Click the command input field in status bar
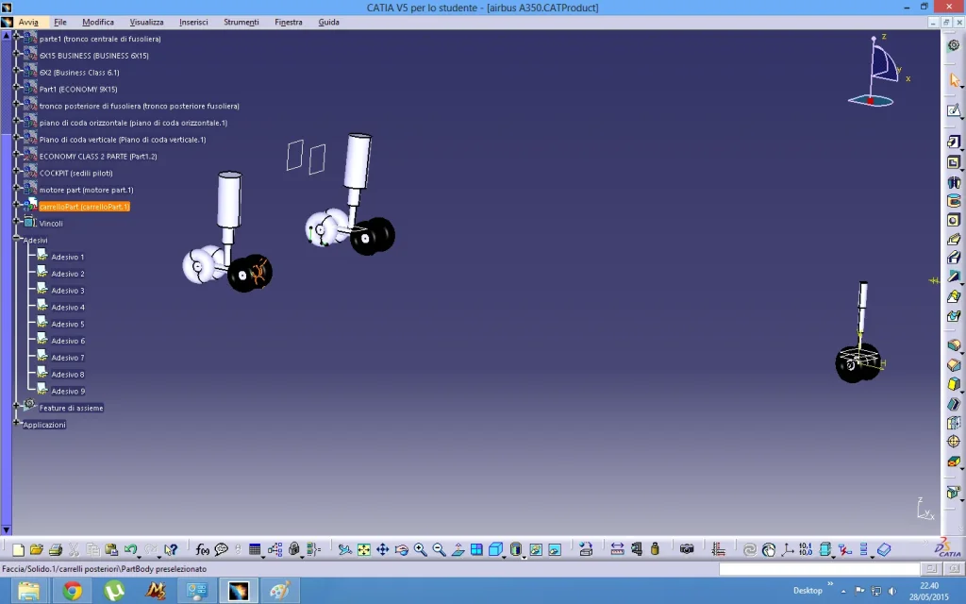 click(820, 569)
